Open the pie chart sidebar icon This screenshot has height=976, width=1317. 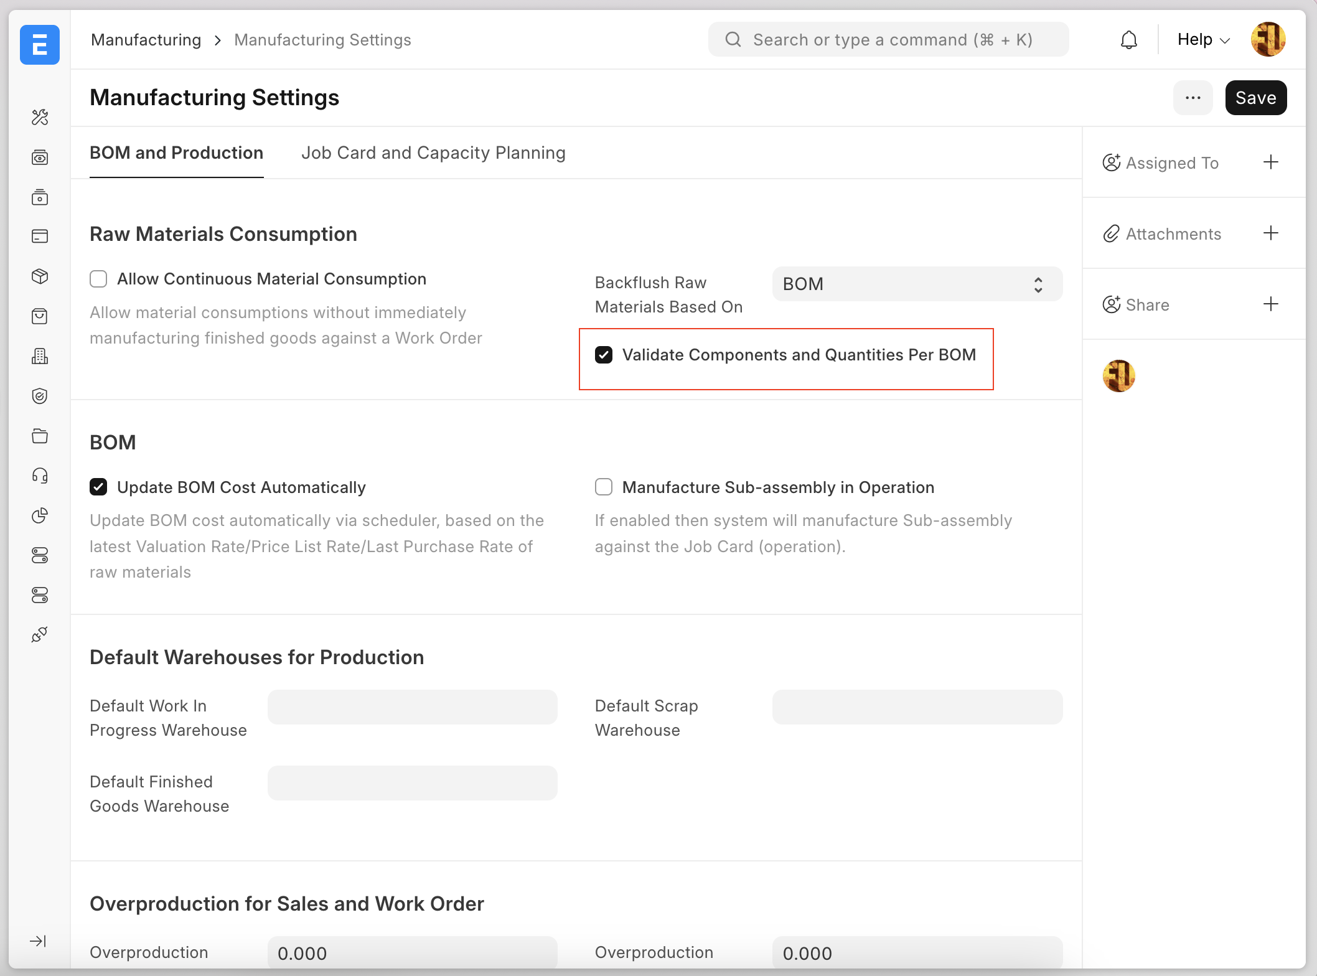point(40,515)
